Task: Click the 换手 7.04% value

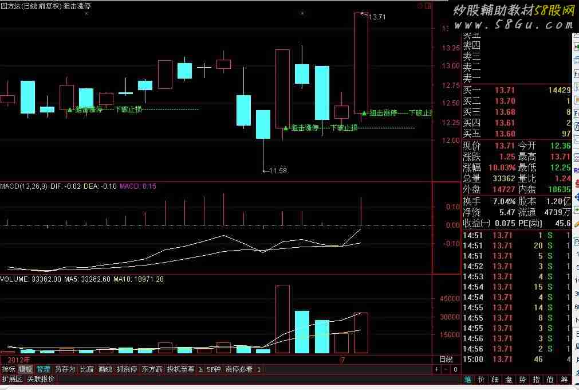Action: click(504, 201)
